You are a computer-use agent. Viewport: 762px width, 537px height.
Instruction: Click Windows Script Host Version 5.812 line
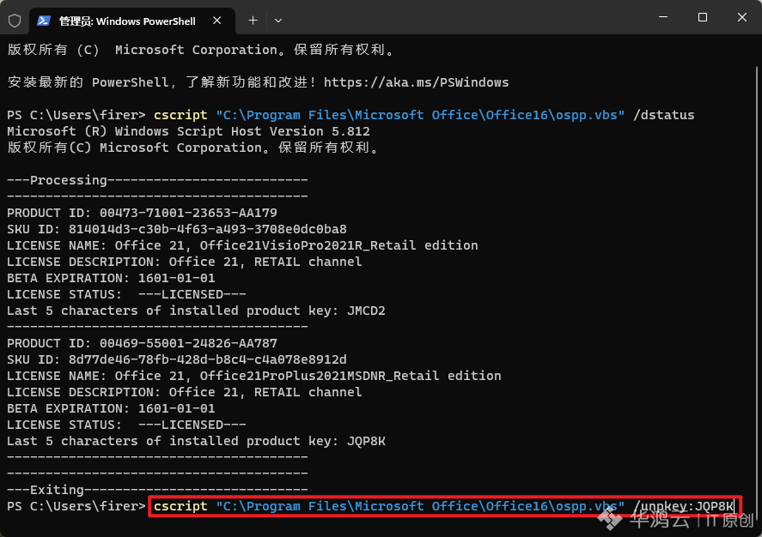click(188, 131)
